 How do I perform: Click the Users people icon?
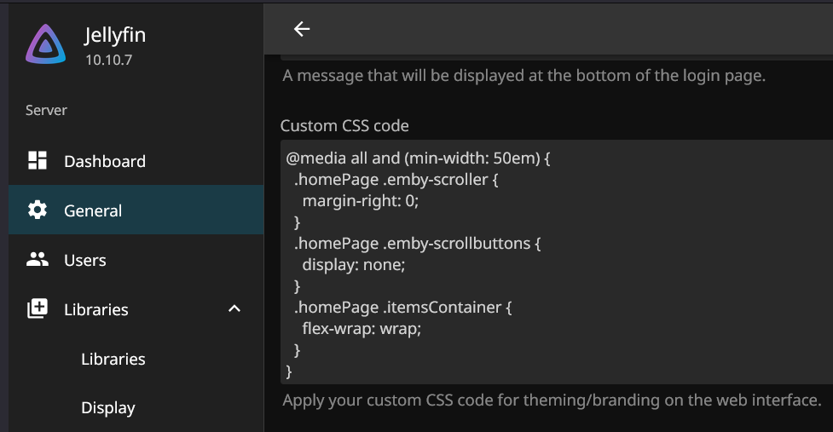coord(38,260)
